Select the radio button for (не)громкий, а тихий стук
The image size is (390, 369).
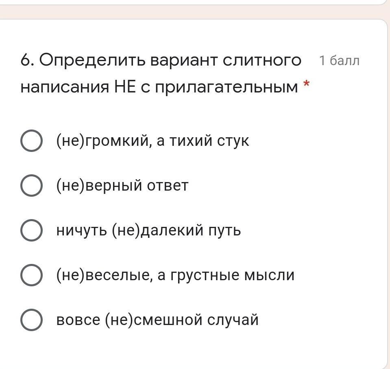point(31,141)
